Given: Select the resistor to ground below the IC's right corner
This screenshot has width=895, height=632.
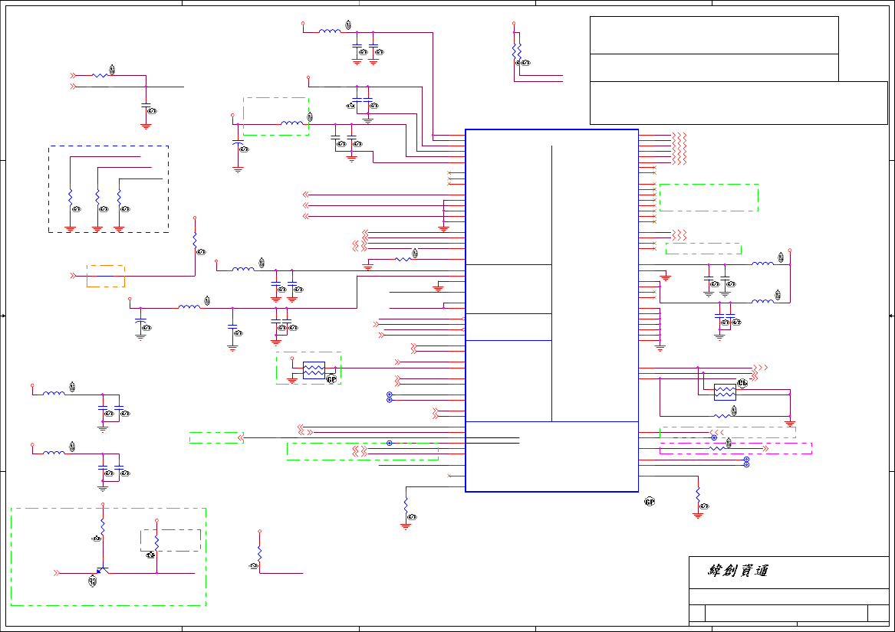Looking at the screenshot, I should 698,495.
